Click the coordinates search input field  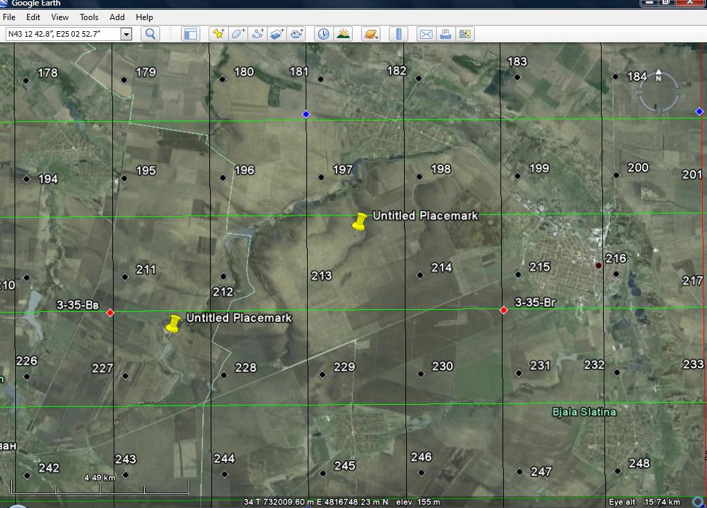tap(62, 34)
